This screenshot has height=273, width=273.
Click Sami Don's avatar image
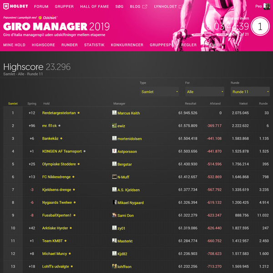tap(114, 215)
